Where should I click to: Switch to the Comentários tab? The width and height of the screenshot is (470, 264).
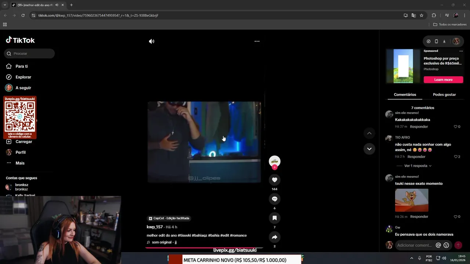tap(405, 95)
